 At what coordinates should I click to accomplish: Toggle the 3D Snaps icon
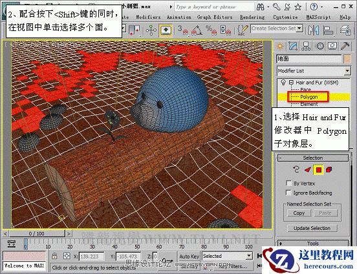click(x=183, y=30)
